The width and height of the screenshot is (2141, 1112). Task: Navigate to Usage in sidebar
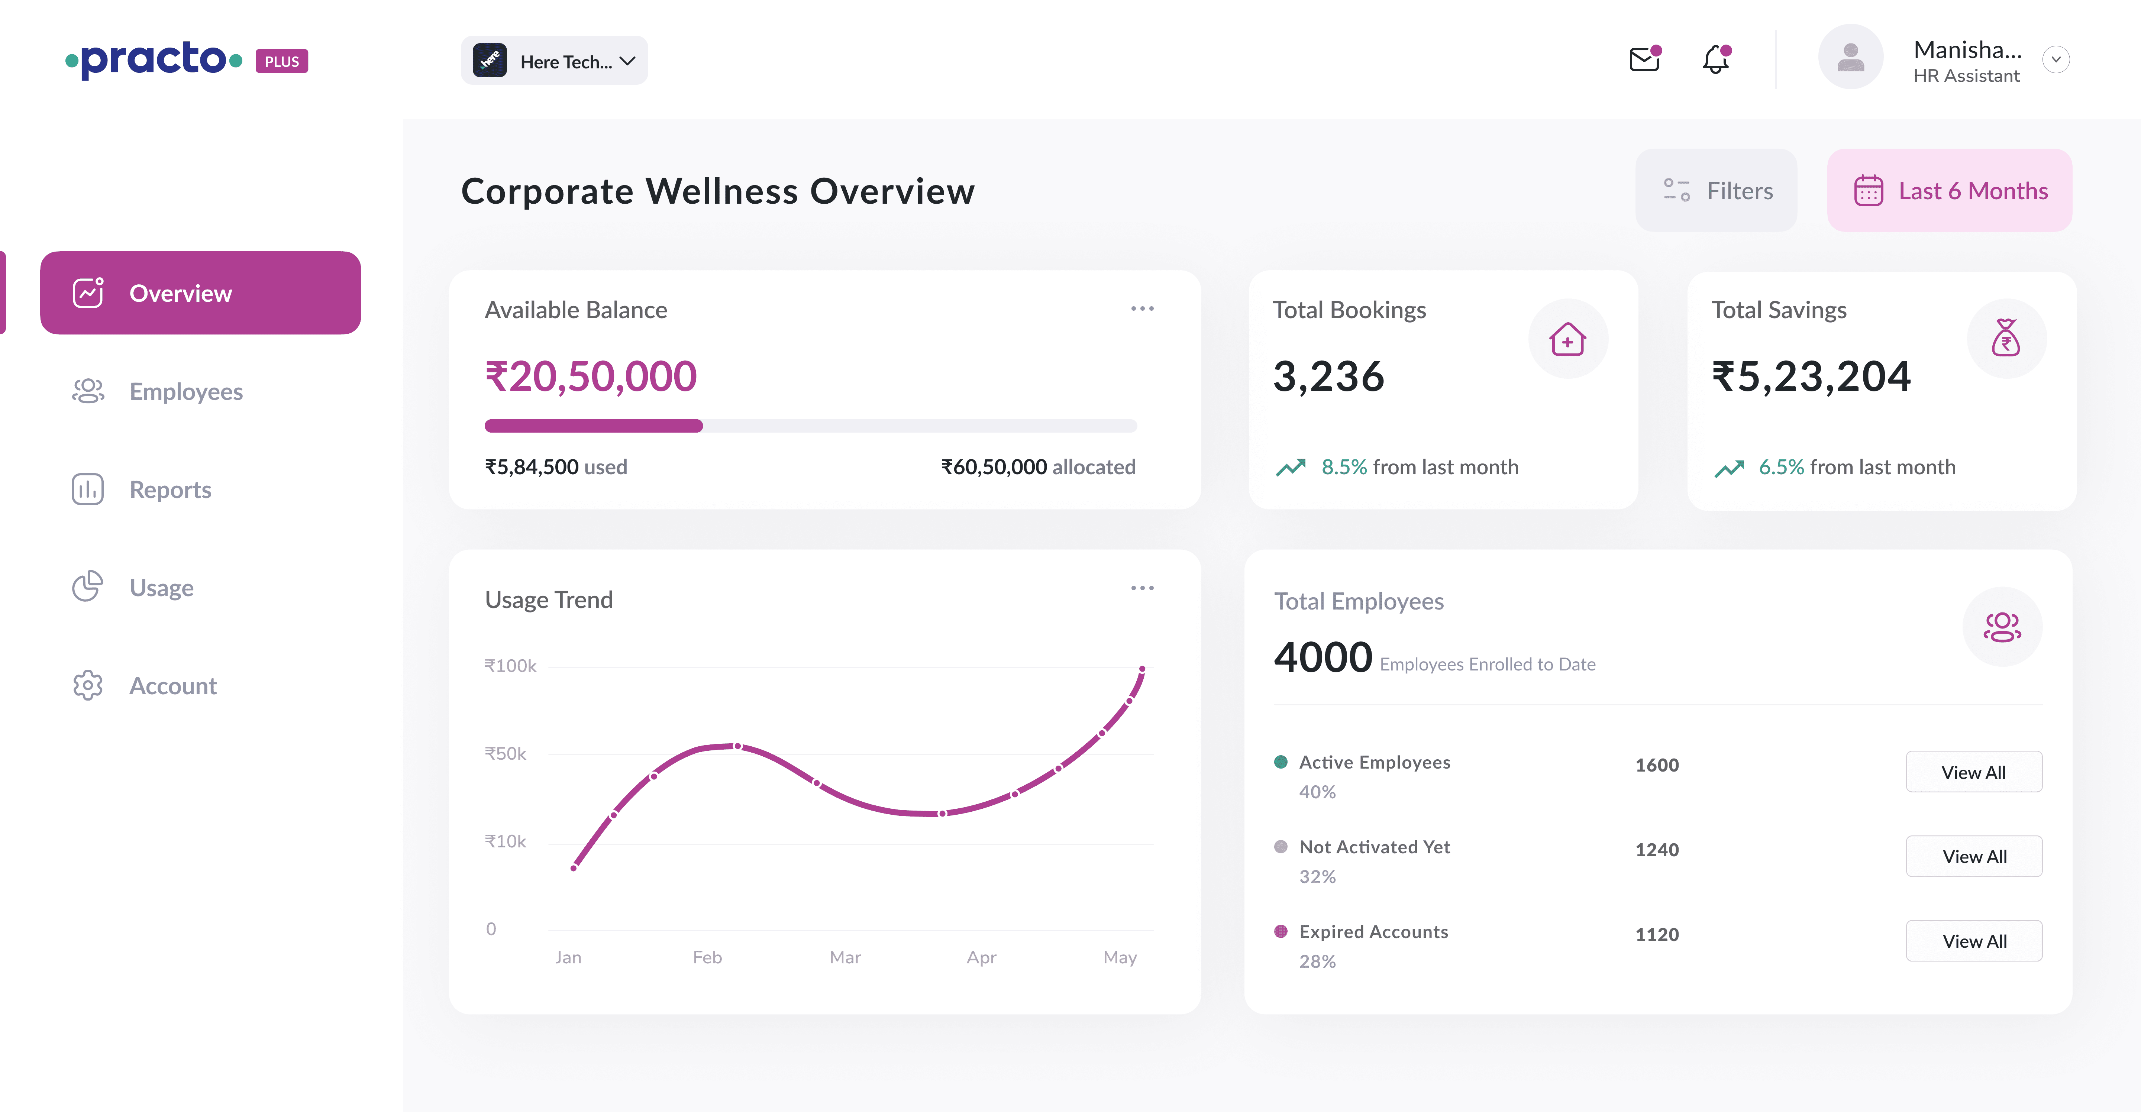161,588
